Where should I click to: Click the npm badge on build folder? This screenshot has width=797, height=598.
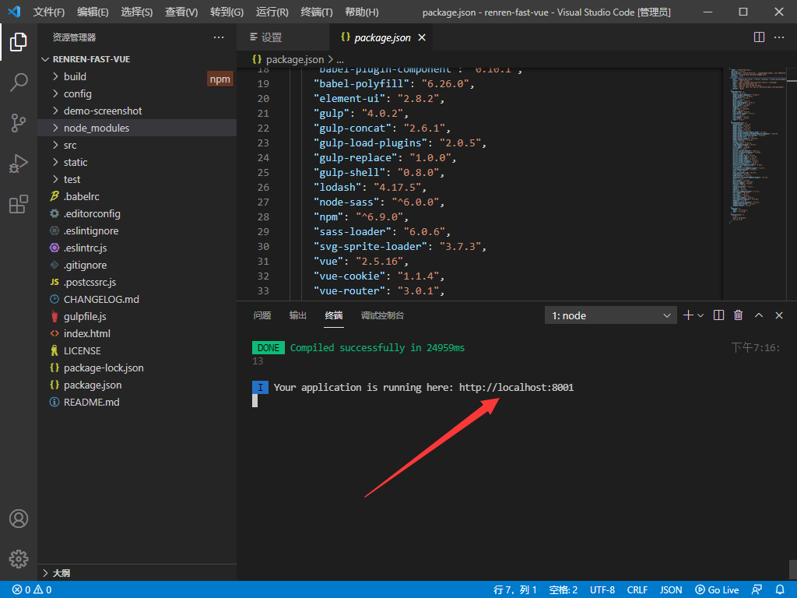tap(220, 79)
